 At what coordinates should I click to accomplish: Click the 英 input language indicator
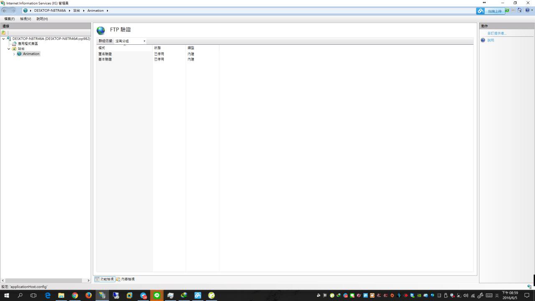click(x=497, y=296)
